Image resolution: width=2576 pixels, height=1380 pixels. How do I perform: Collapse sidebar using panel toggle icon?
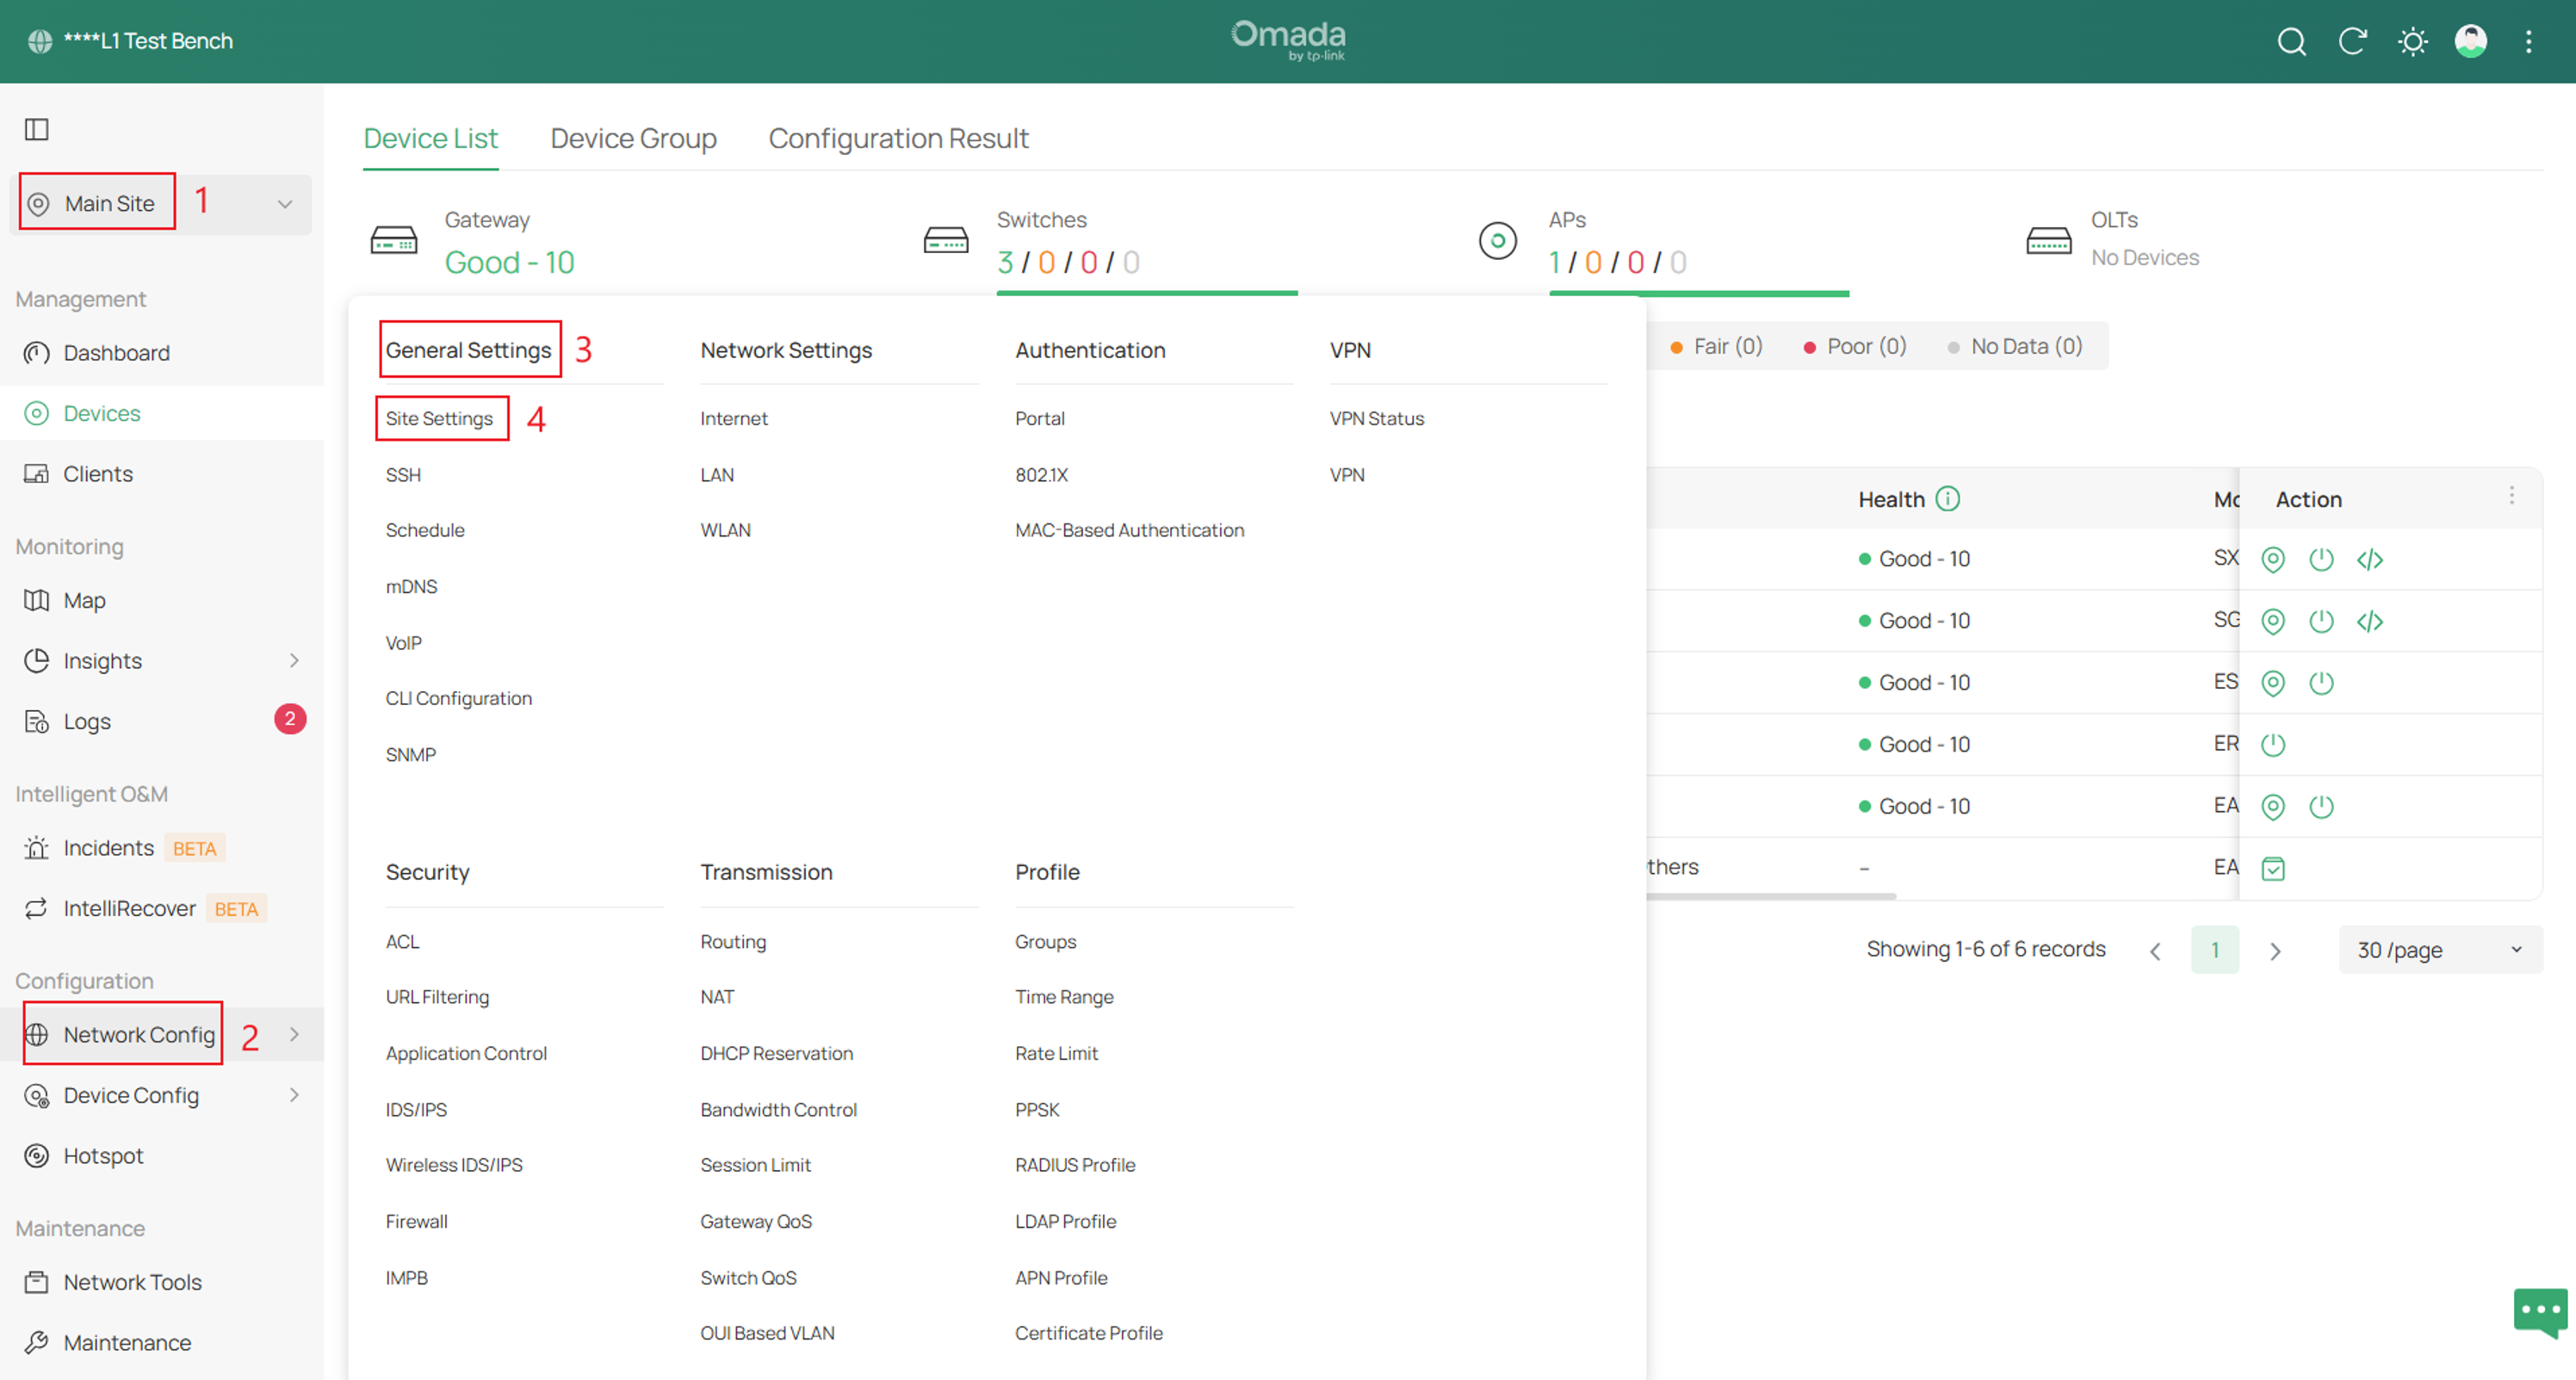coord(37,129)
